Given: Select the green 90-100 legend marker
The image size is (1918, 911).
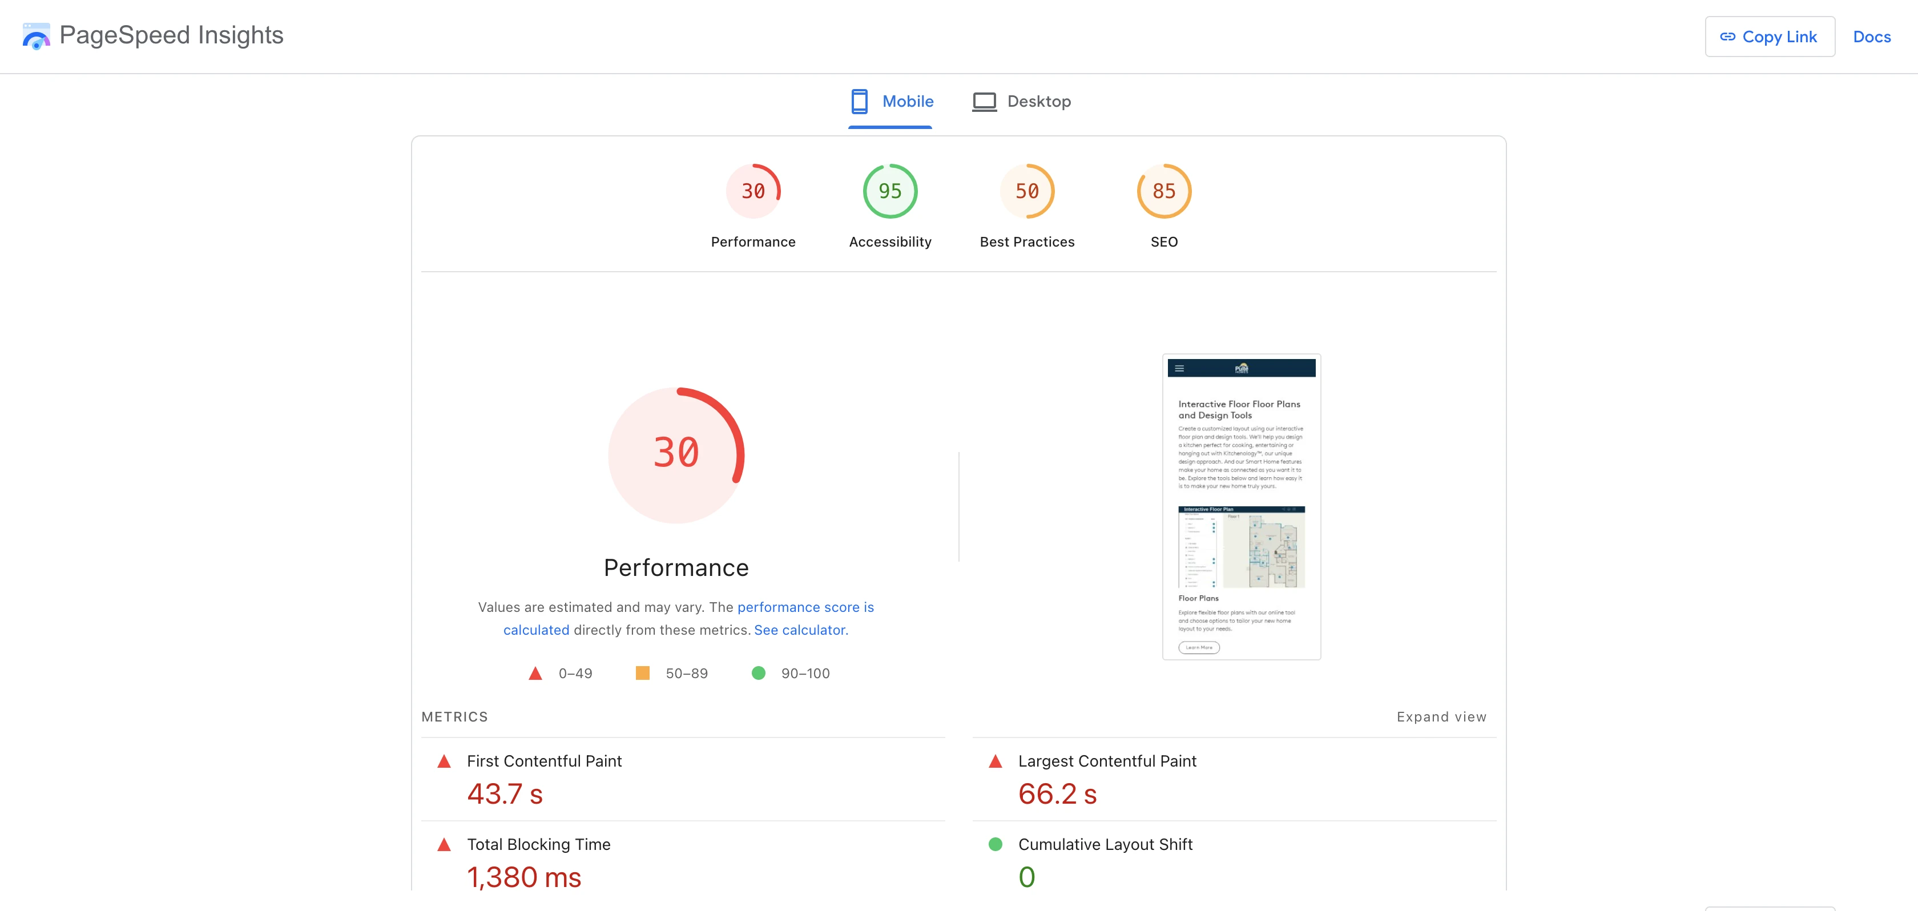Looking at the screenshot, I should tap(759, 673).
